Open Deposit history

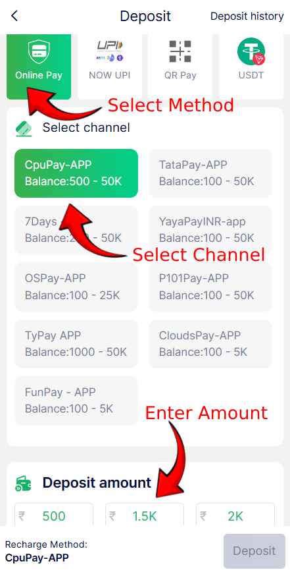tap(247, 16)
